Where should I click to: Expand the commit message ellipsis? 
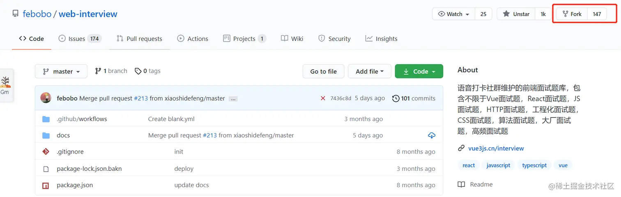[x=233, y=98]
